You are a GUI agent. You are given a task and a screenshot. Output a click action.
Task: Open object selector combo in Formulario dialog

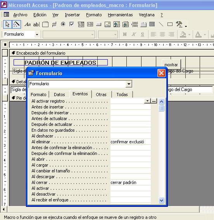click(x=129, y=84)
